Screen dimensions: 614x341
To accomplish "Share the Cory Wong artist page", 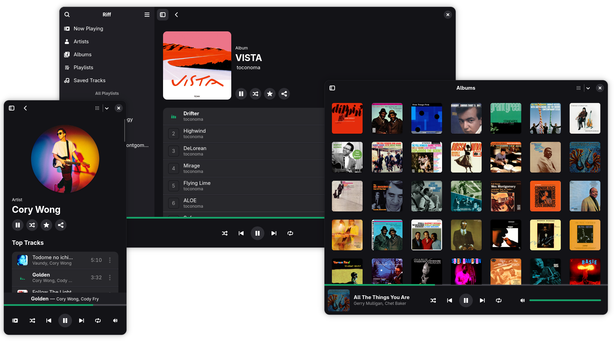I will pyautogui.click(x=61, y=225).
